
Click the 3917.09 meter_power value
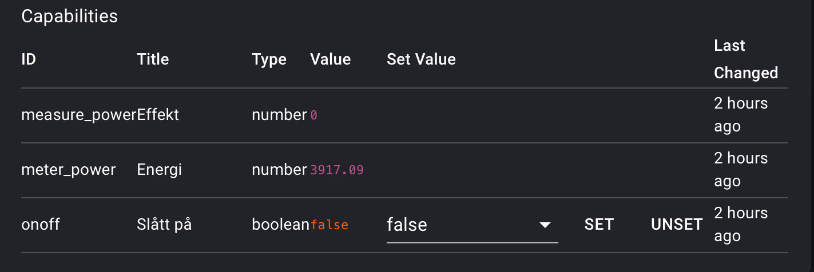(337, 170)
